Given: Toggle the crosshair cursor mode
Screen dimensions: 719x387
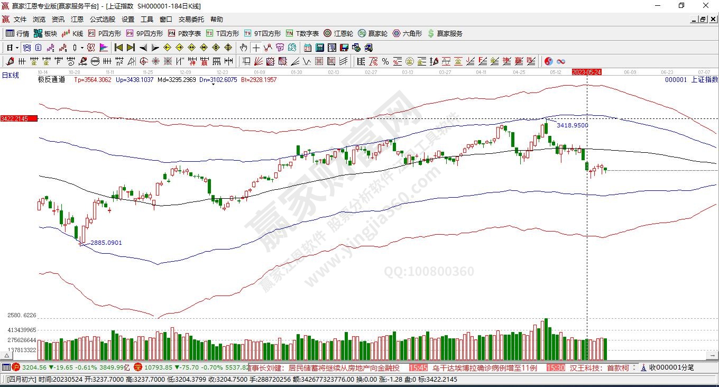Looking at the screenshot, I should pyautogui.click(x=256, y=48).
